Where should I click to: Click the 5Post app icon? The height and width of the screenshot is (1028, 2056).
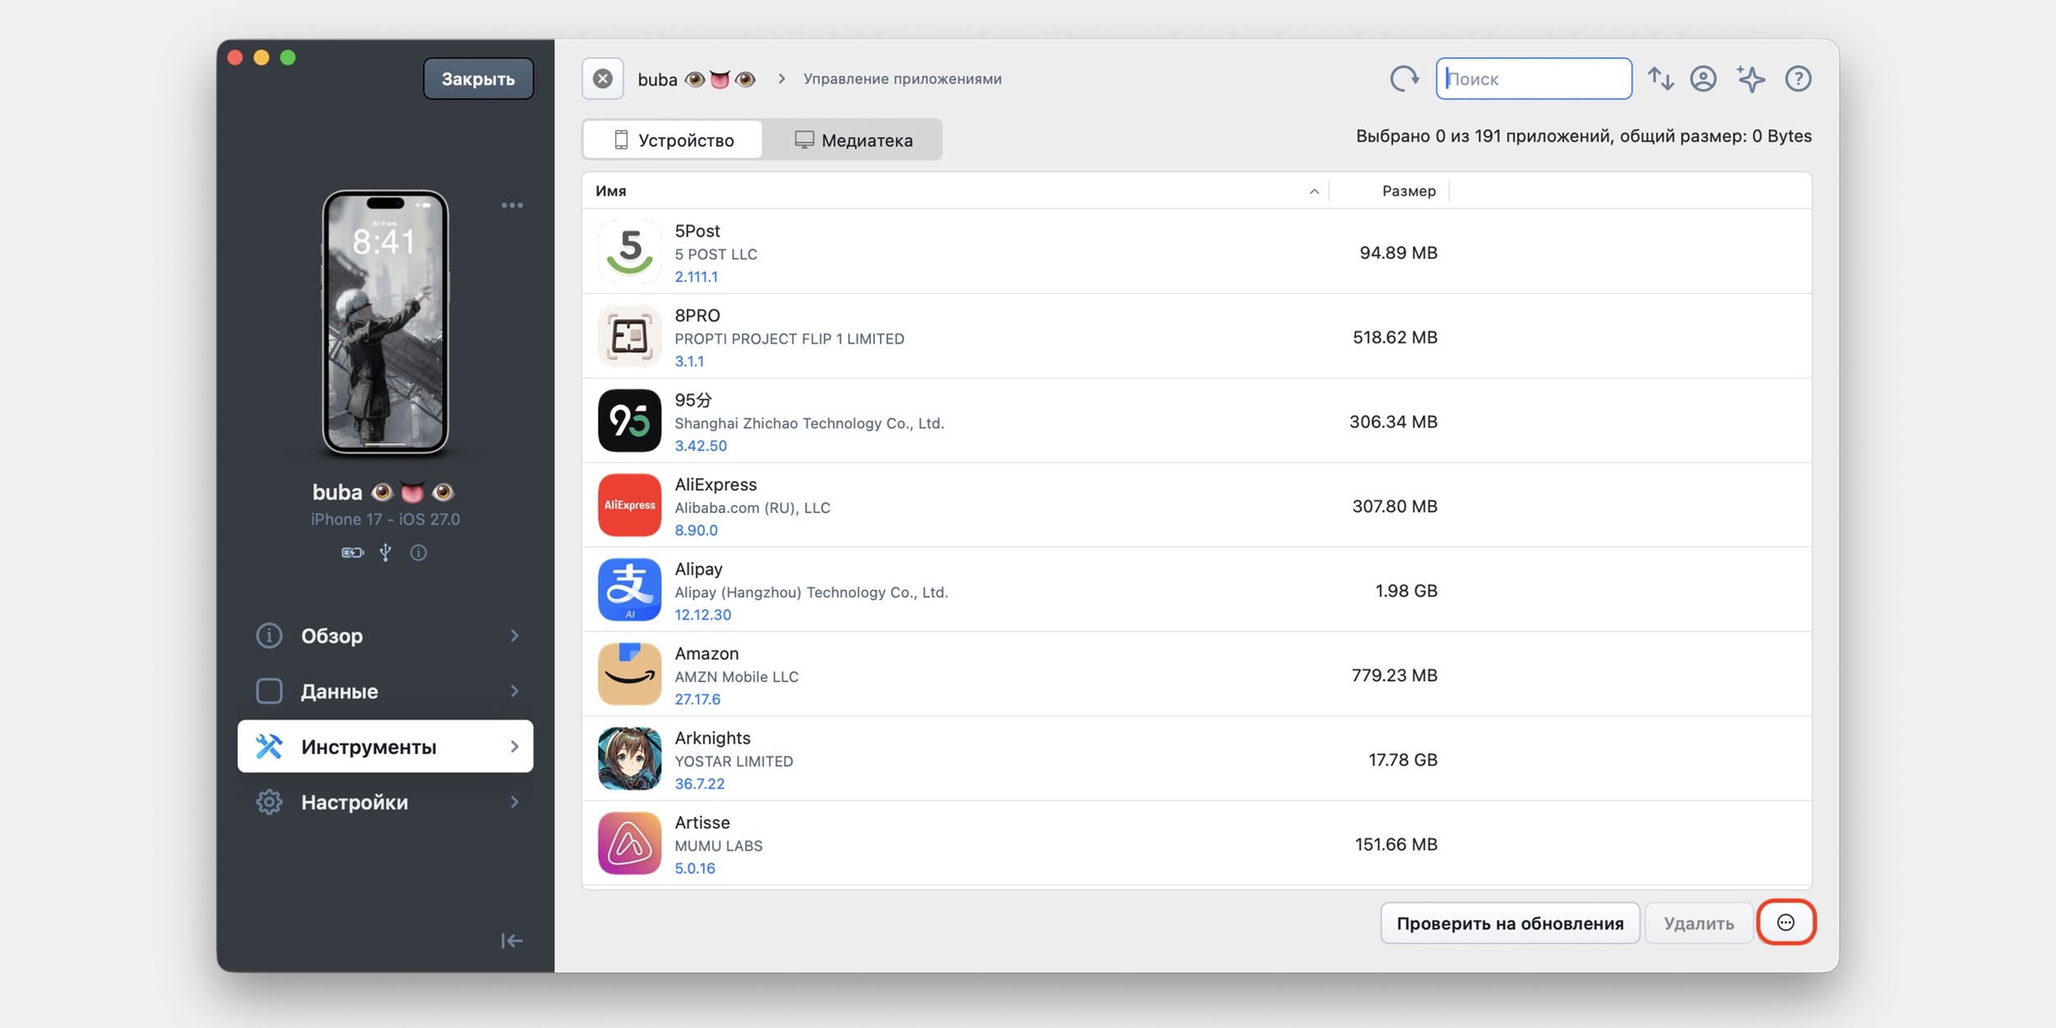tap(629, 252)
